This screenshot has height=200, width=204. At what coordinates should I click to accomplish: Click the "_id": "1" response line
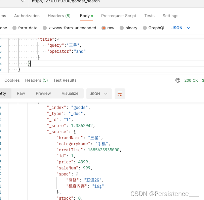coord(60,120)
